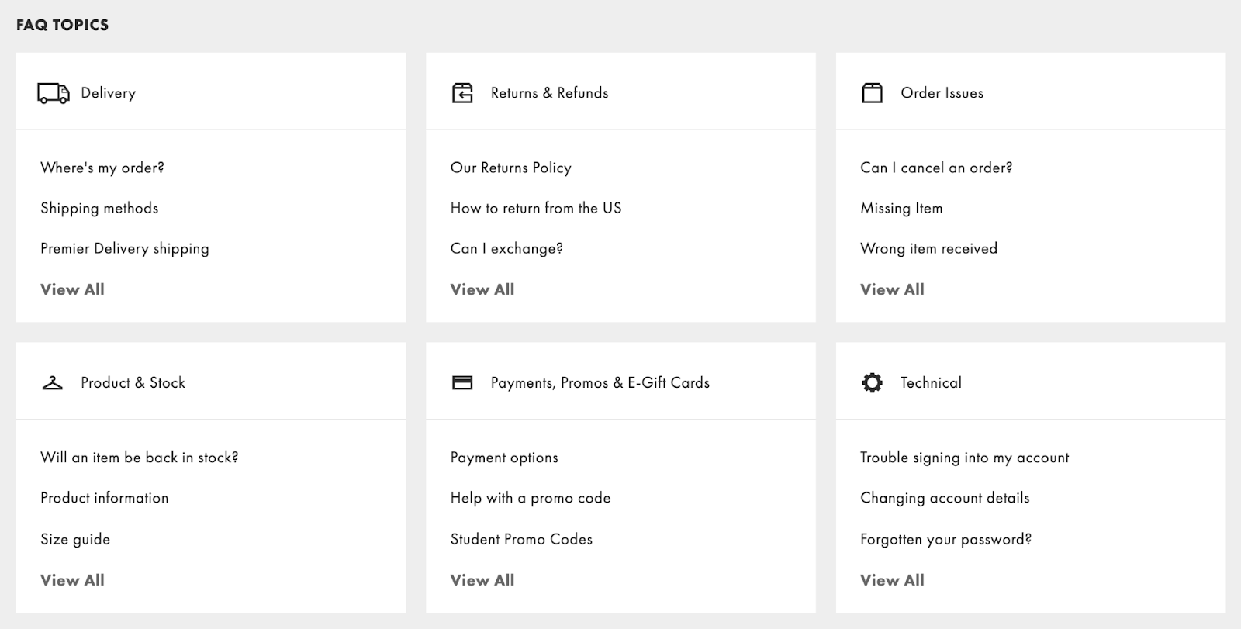Open the Shipping methods FAQ

[x=99, y=208]
